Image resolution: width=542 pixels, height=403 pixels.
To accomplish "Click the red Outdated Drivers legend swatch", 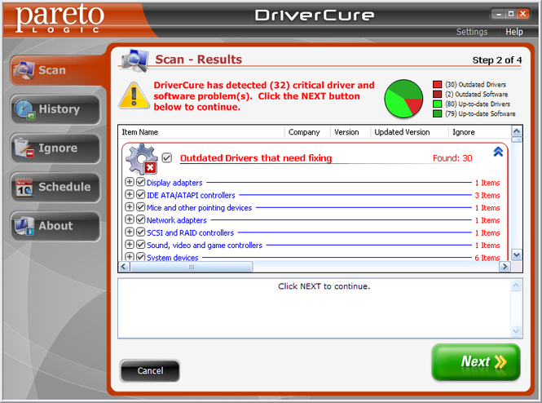I will click(437, 84).
